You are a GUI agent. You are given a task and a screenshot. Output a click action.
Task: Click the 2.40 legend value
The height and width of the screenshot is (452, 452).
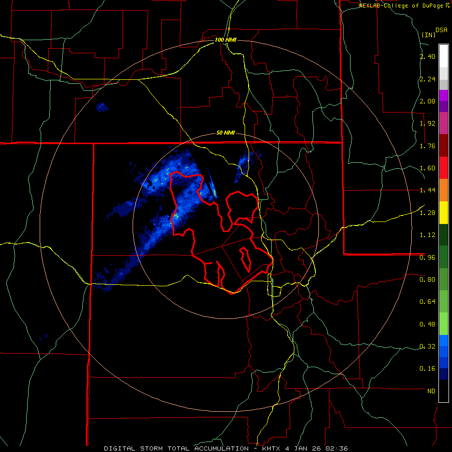[x=427, y=56]
